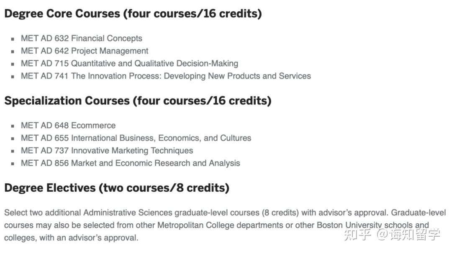This screenshot has height=253, width=452.
Task: Click the Degree Core Courses heading
Action: [133, 14]
